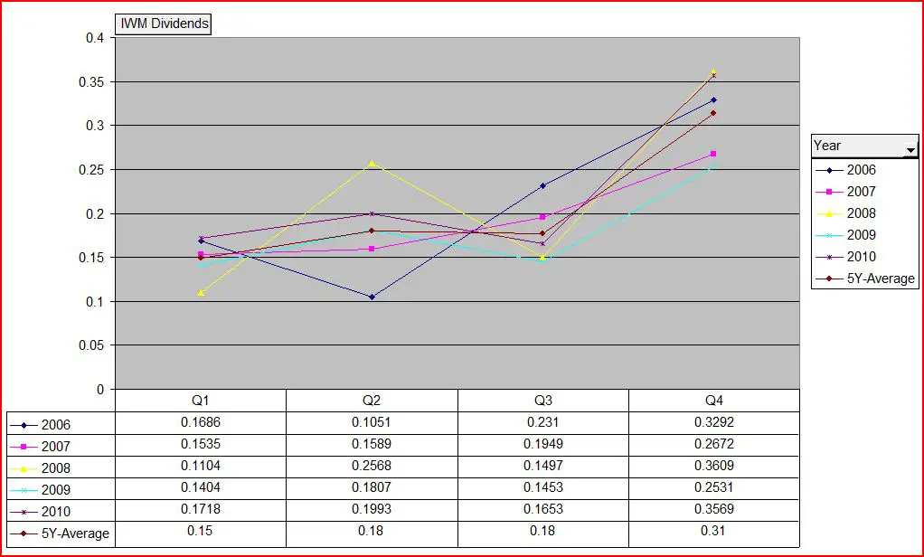This screenshot has height=557, width=924.
Task: Click the 0.3609 table value
Action: click(x=713, y=466)
